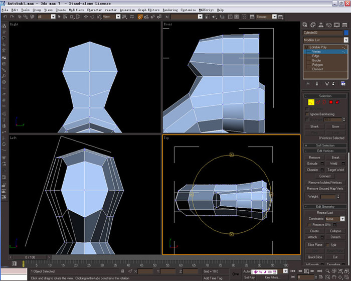
Task: Click Pin Stack icon below modifier stack
Action: [308, 84]
